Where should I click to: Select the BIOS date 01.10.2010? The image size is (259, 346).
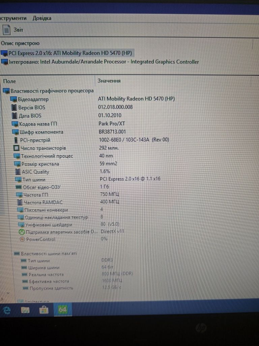[x=110, y=115]
